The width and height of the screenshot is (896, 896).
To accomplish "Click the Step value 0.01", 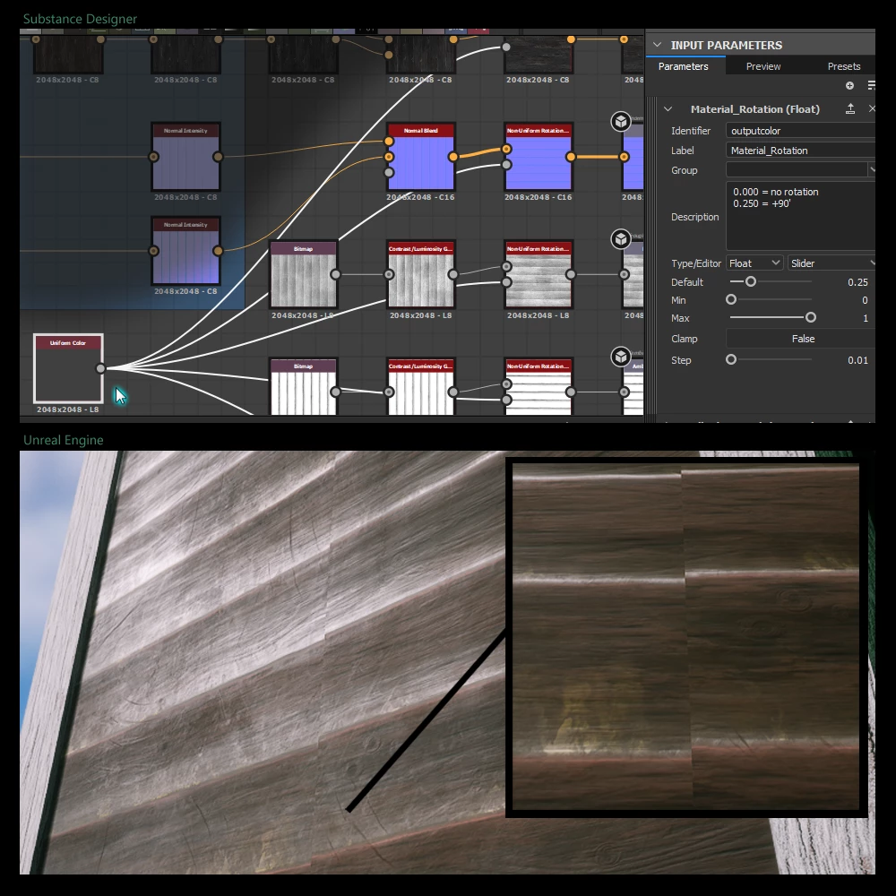I will (x=857, y=360).
